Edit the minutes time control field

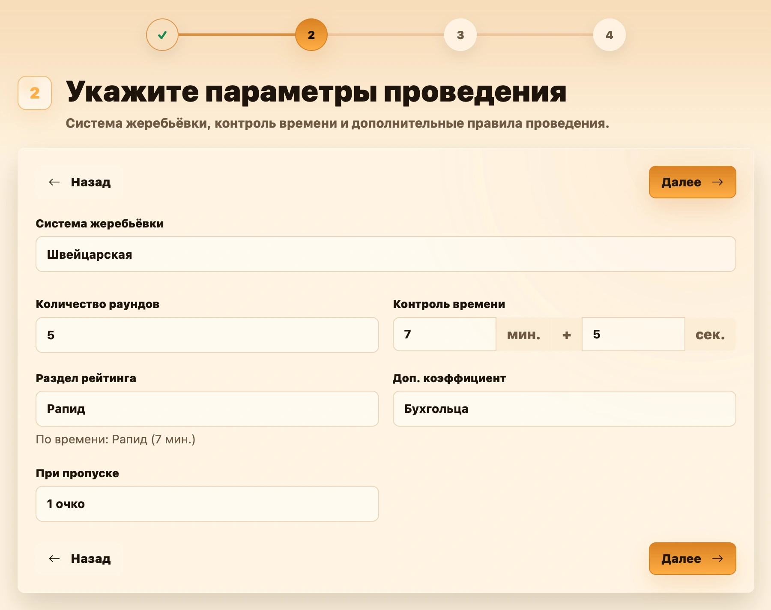(445, 334)
